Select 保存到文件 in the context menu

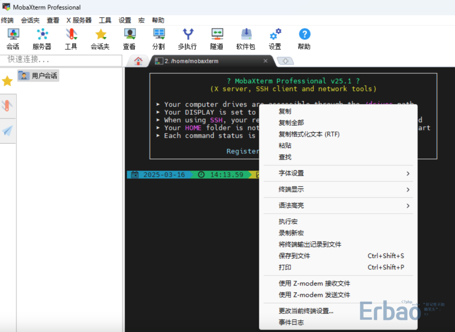(x=338, y=256)
